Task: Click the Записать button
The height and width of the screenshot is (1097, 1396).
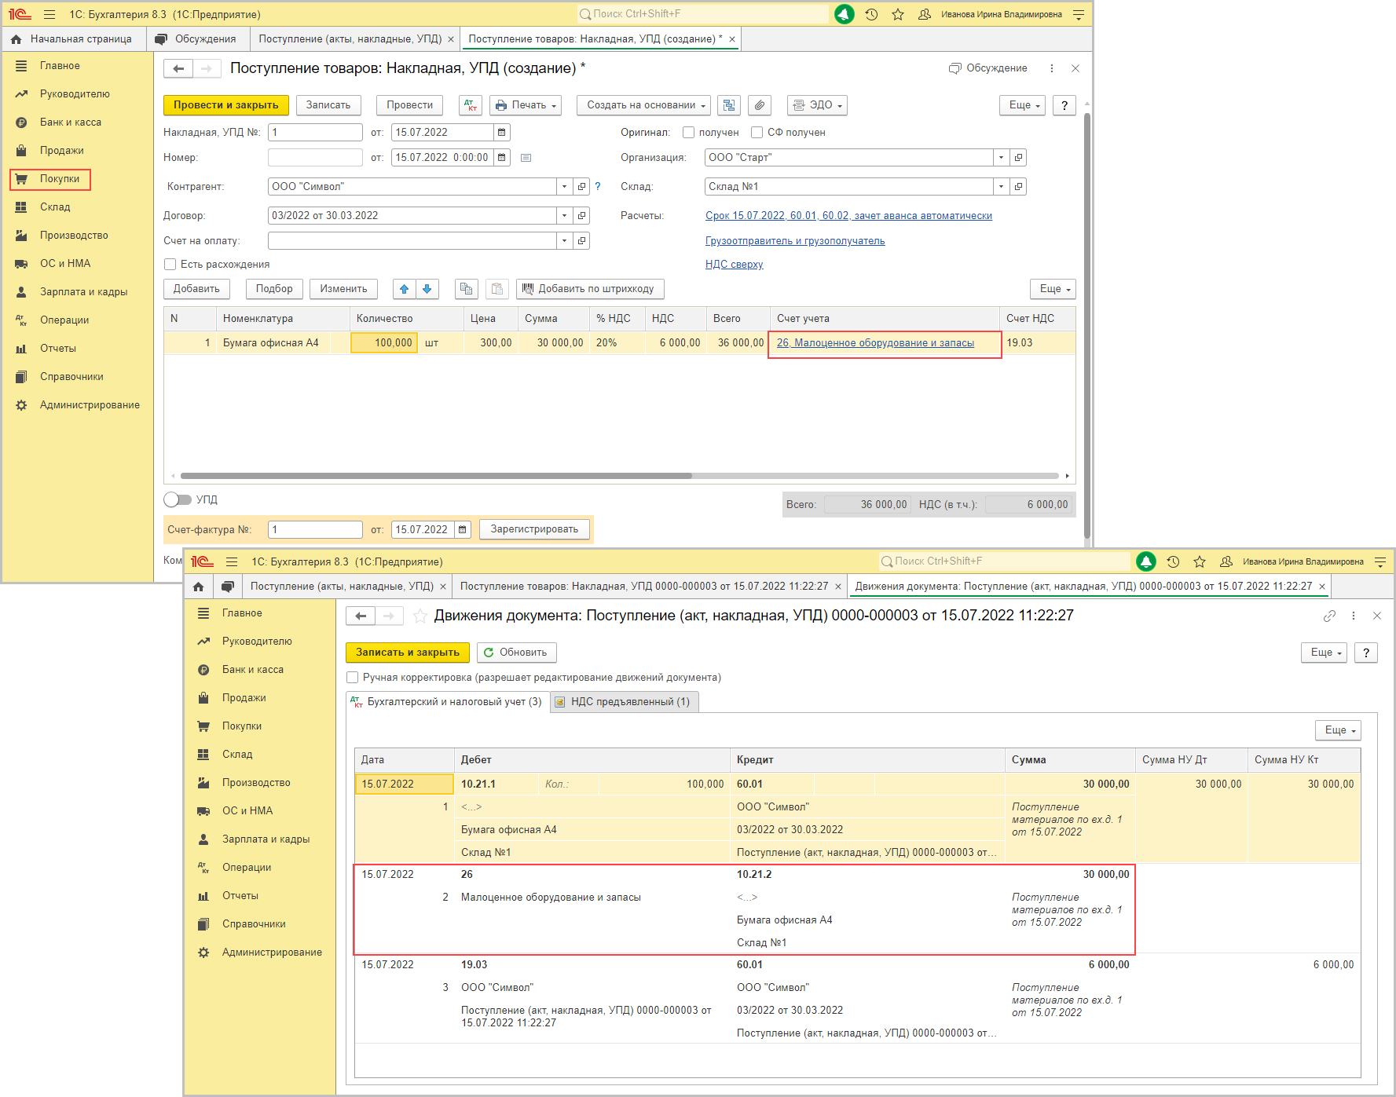Action: (328, 105)
